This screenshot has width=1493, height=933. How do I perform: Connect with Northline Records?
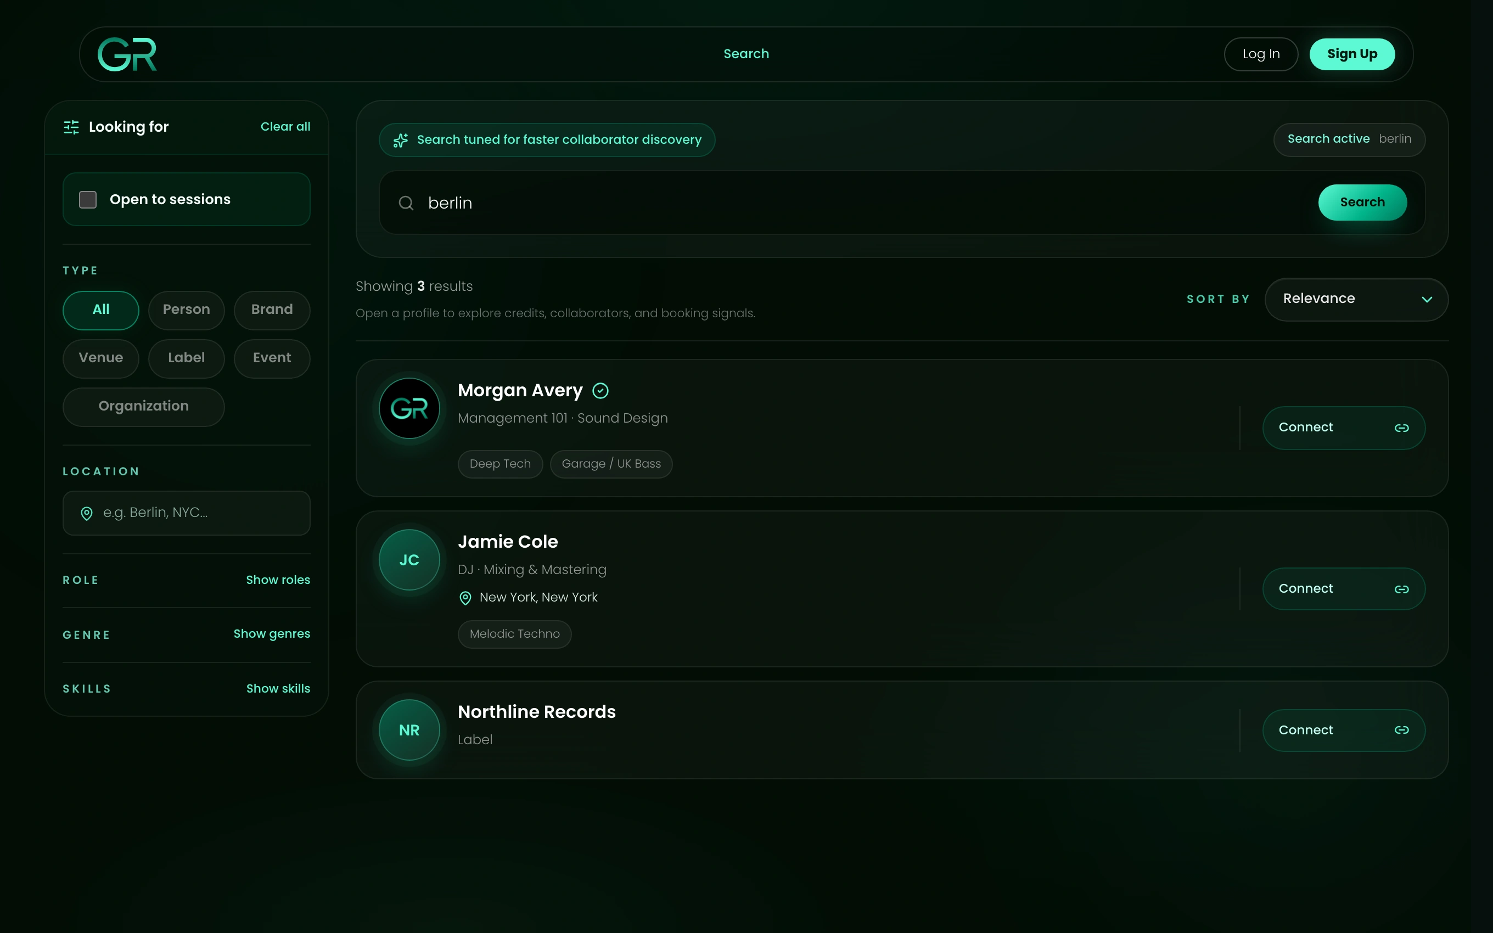point(1344,730)
